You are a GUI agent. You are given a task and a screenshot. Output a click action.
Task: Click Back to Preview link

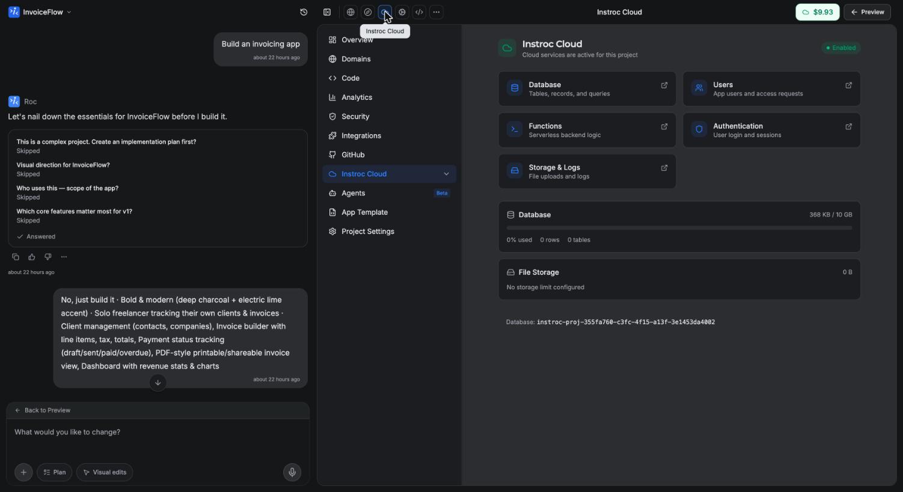[x=43, y=410]
